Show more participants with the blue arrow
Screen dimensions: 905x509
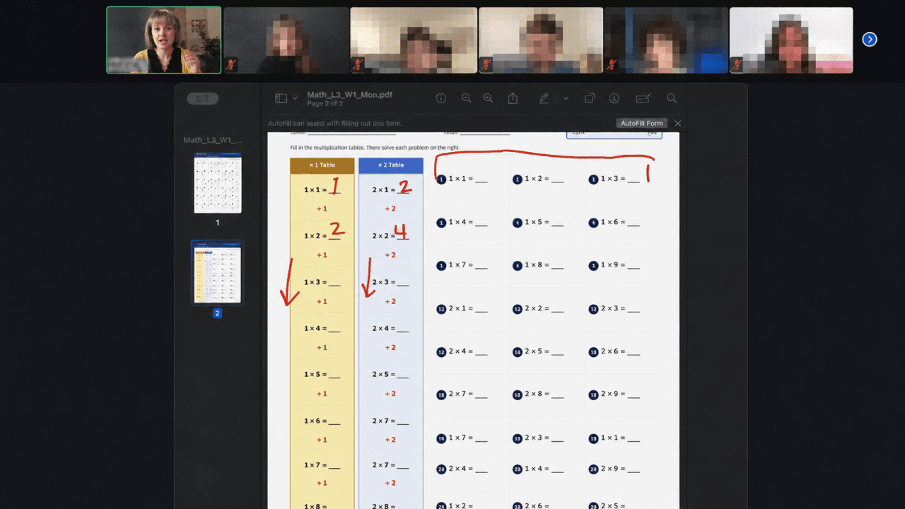(870, 40)
